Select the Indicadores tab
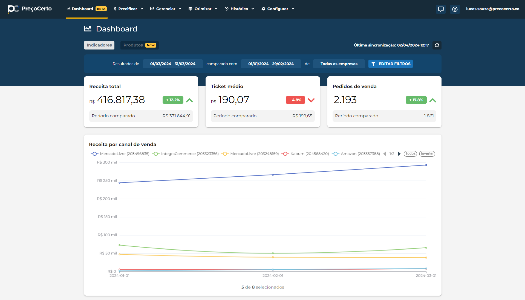Viewport: 525px width, 300px height. 99,45
